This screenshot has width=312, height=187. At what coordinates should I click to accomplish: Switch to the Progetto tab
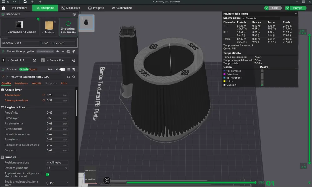coord(96,8)
